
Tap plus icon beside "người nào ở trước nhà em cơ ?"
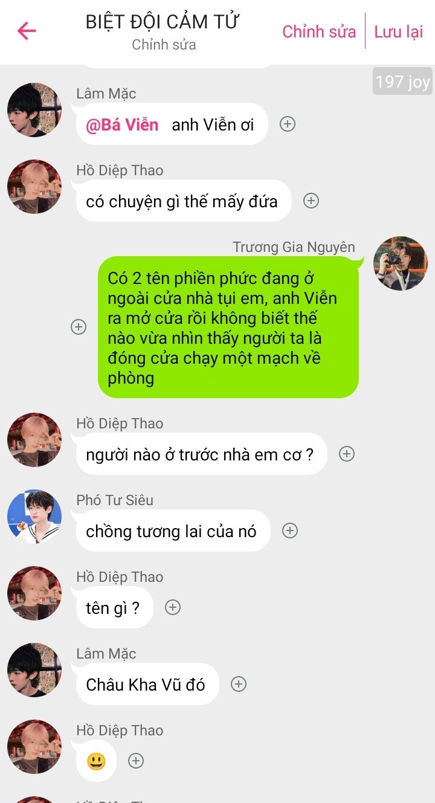(347, 454)
